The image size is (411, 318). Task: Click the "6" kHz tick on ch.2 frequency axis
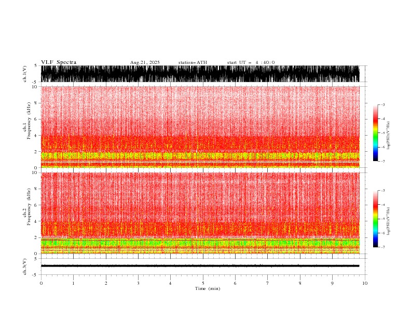point(36,205)
